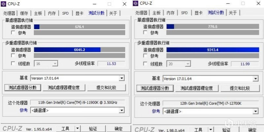Switch to 内存 tab in right window
Screen dimensions: 264x132
(170, 13)
